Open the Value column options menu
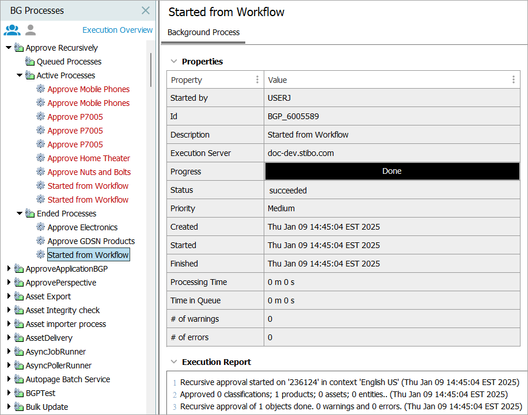The width and height of the screenshot is (528, 415). [513, 80]
